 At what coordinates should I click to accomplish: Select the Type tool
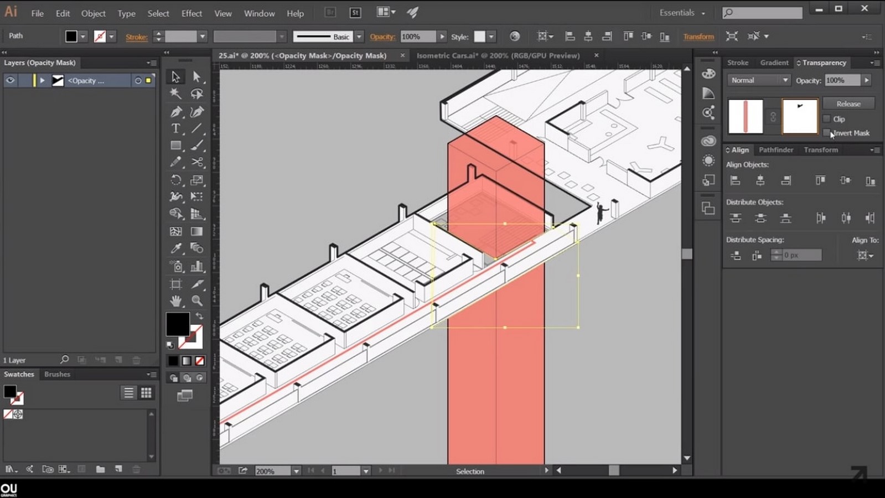[176, 128]
